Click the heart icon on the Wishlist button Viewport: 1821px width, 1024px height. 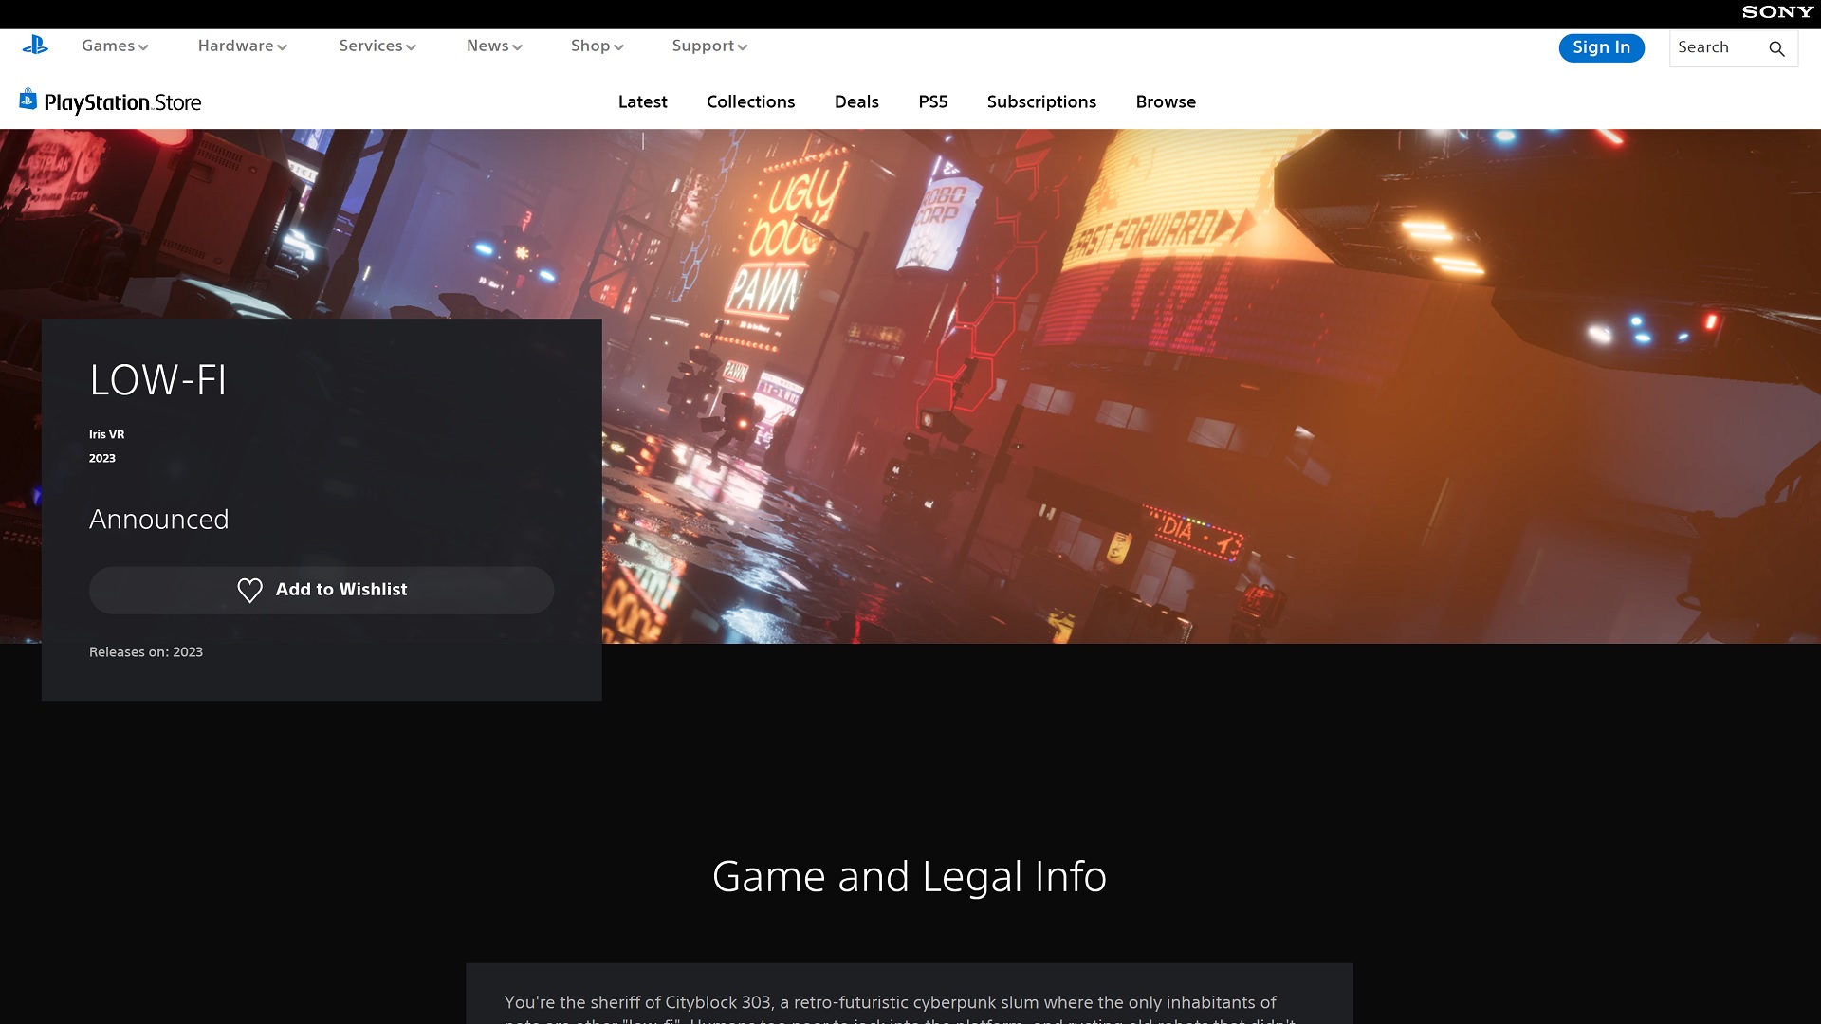[x=249, y=590]
